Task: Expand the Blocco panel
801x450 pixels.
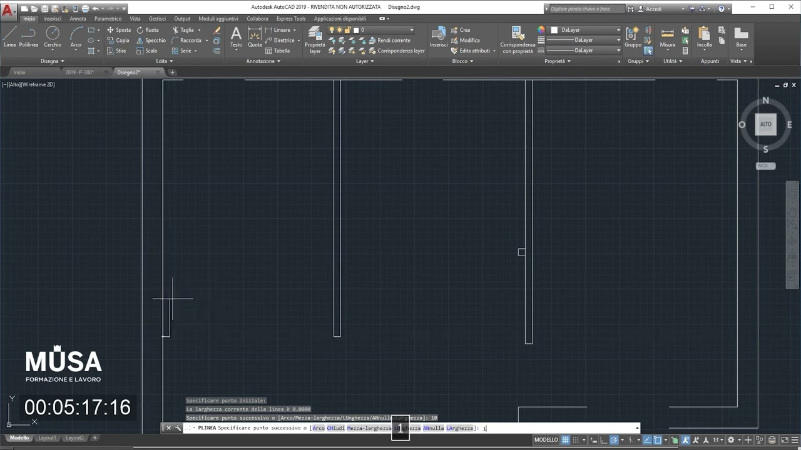Action: click(463, 61)
